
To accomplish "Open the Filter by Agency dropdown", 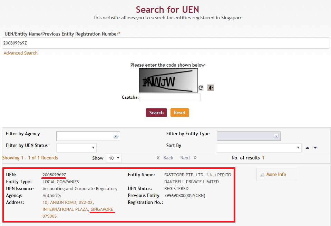I will [x=88, y=136].
